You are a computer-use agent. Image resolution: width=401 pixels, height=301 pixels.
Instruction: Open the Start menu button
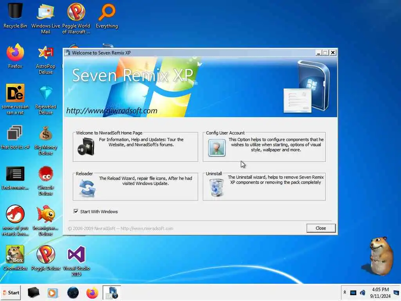click(11, 292)
